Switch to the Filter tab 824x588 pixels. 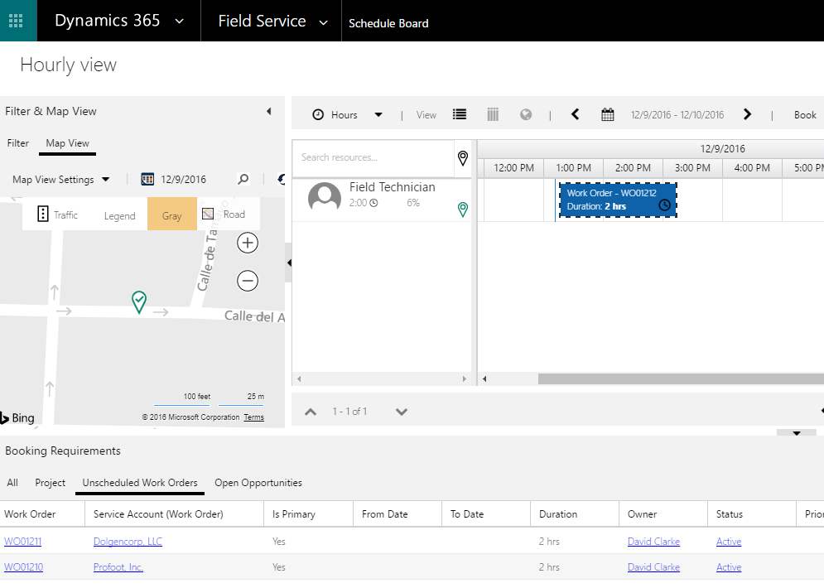[x=18, y=143]
